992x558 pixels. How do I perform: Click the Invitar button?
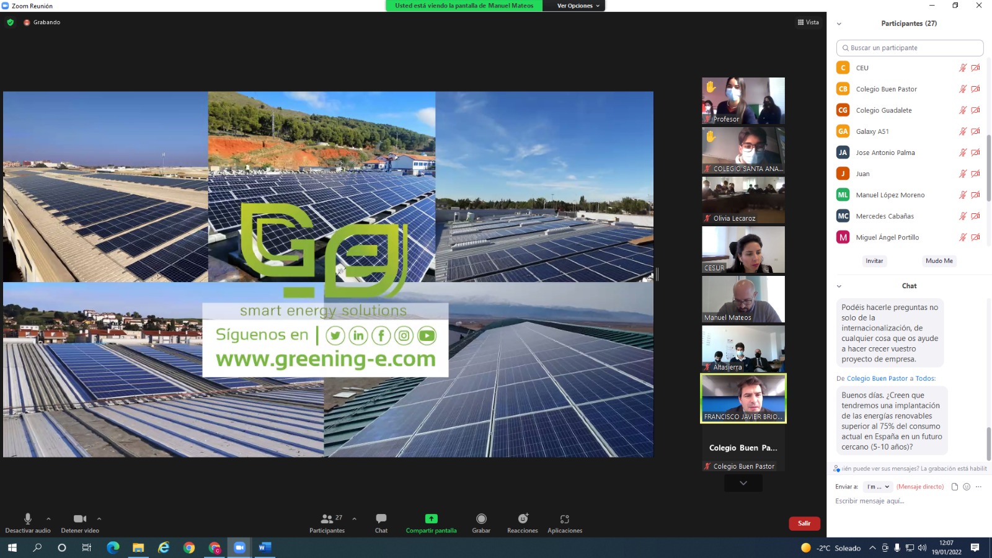(874, 261)
